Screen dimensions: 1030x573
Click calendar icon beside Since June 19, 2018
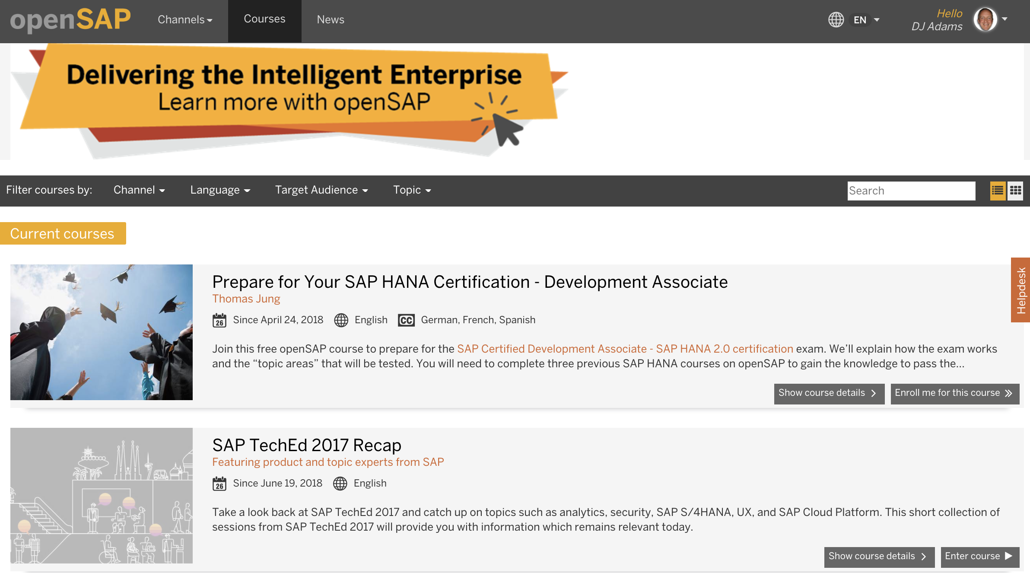coord(219,484)
